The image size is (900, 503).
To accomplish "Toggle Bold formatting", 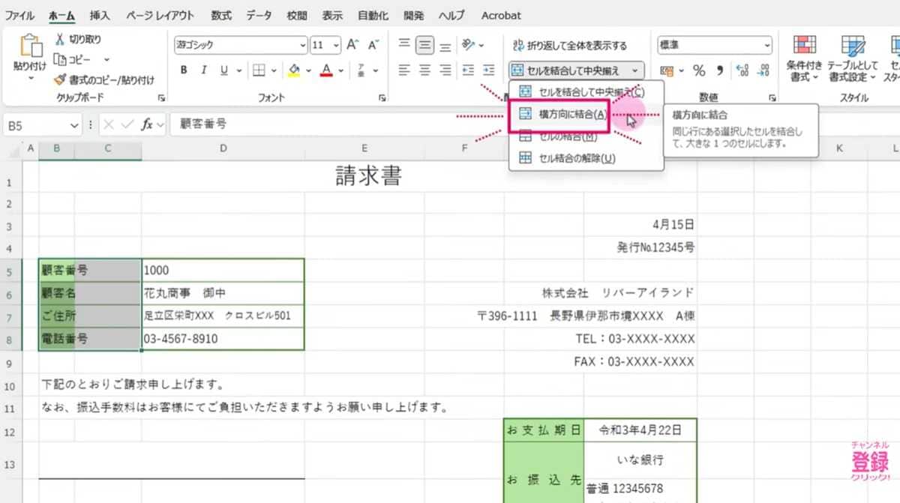I will tap(182, 70).
